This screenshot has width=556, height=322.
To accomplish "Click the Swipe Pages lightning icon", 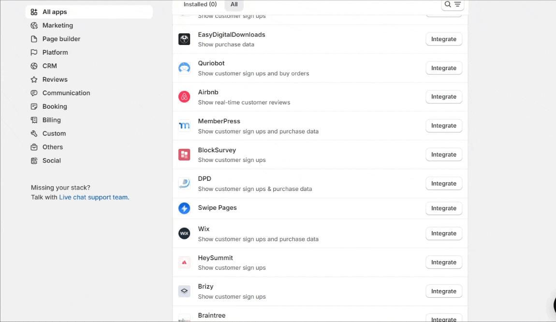I will (184, 208).
